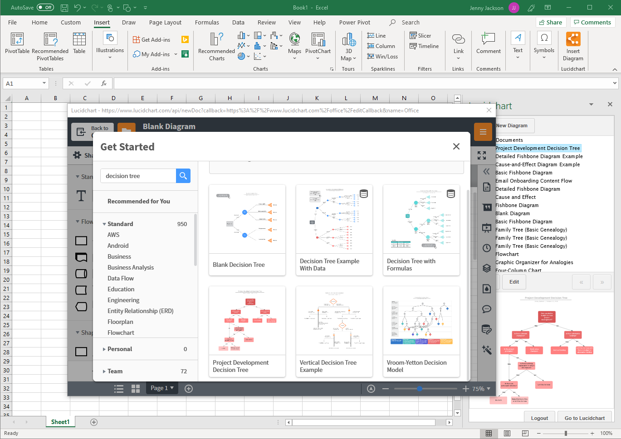Open the Data tab

click(238, 23)
